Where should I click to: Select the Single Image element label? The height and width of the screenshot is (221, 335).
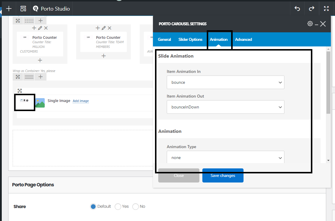(59, 101)
